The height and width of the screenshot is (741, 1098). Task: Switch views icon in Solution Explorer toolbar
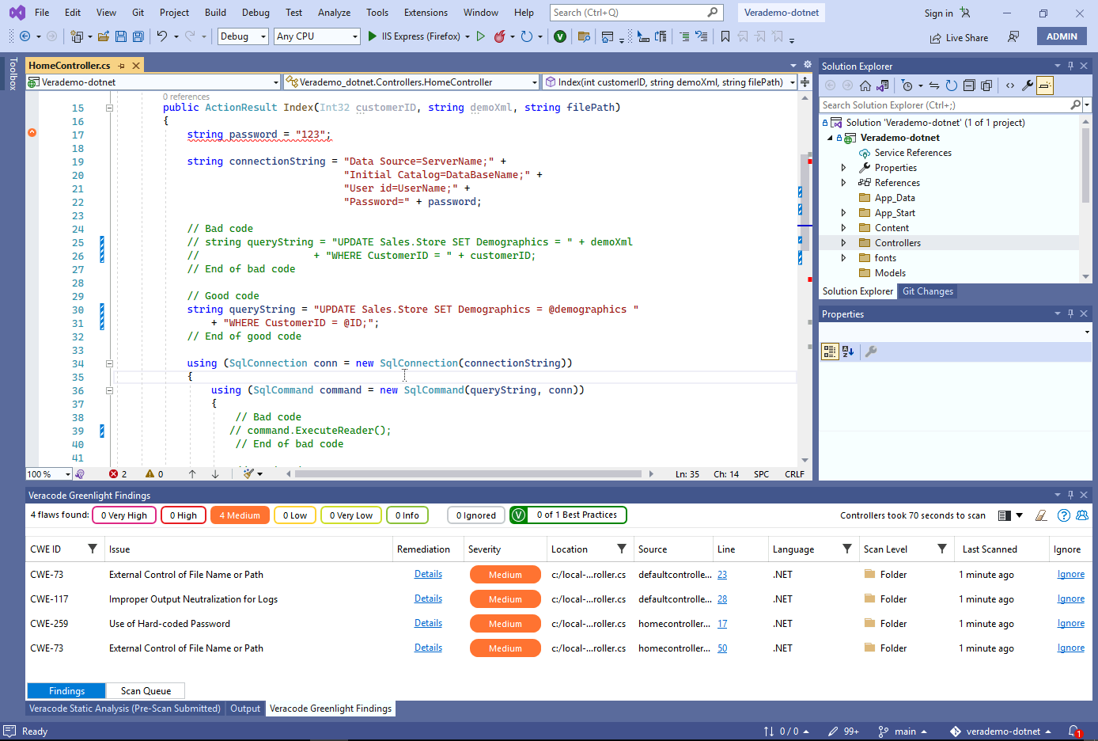click(883, 85)
